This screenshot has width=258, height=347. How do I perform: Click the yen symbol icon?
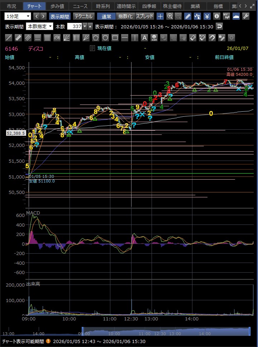tap(207, 16)
